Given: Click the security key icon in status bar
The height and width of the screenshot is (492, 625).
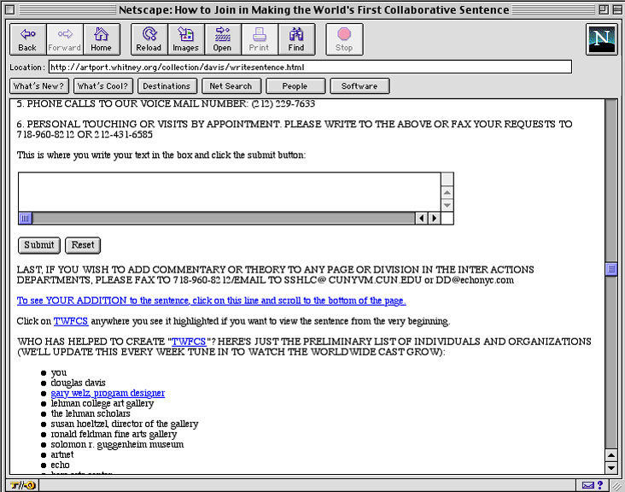Looking at the screenshot, I should (x=23, y=485).
